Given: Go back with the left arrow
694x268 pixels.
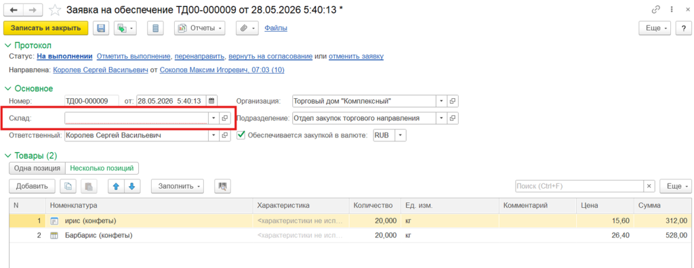Looking at the screenshot, I should pos(14,9).
